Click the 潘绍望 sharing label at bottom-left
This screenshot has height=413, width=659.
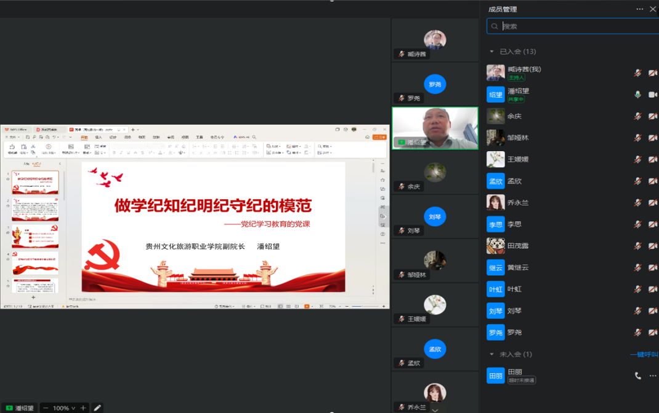pos(20,408)
